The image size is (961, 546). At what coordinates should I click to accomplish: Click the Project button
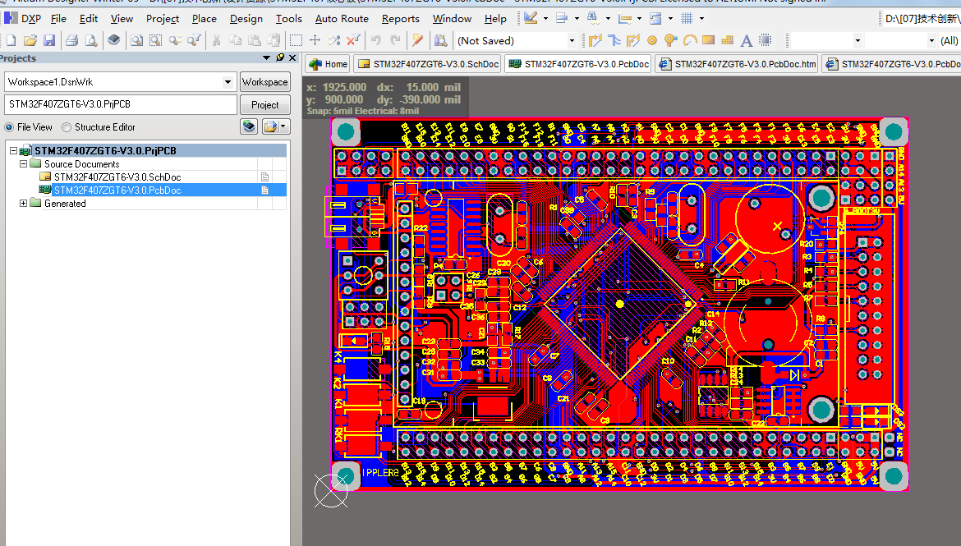(x=264, y=105)
